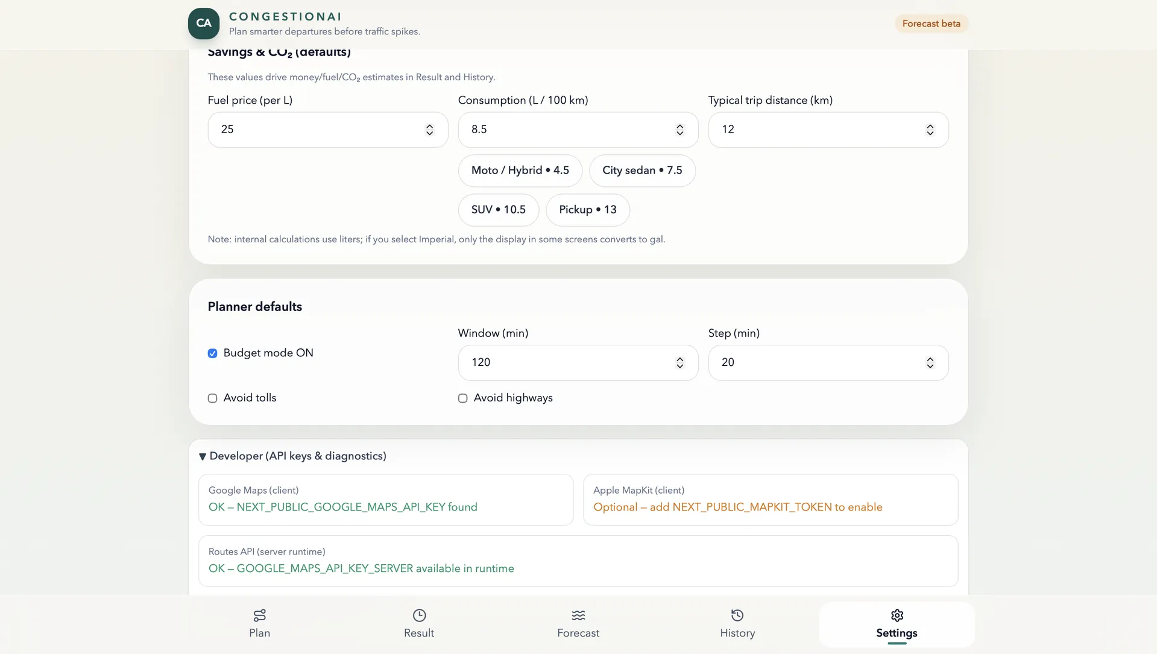
Task: Select the Settings tab label
Action: click(897, 633)
